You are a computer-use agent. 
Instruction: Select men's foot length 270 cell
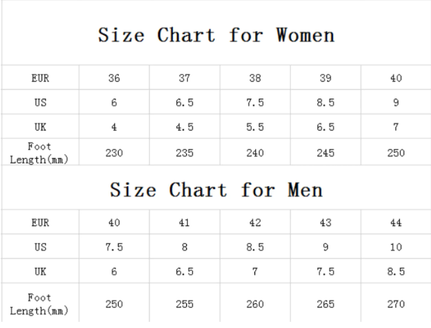[x=396, y=303]
